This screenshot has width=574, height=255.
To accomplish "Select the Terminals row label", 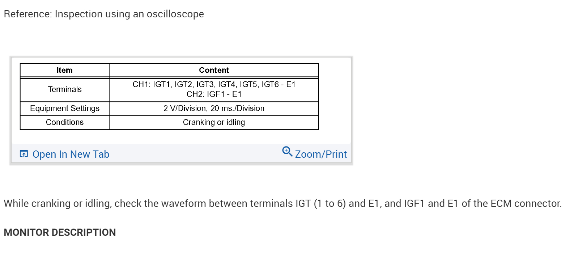I will tap(65, 89).
